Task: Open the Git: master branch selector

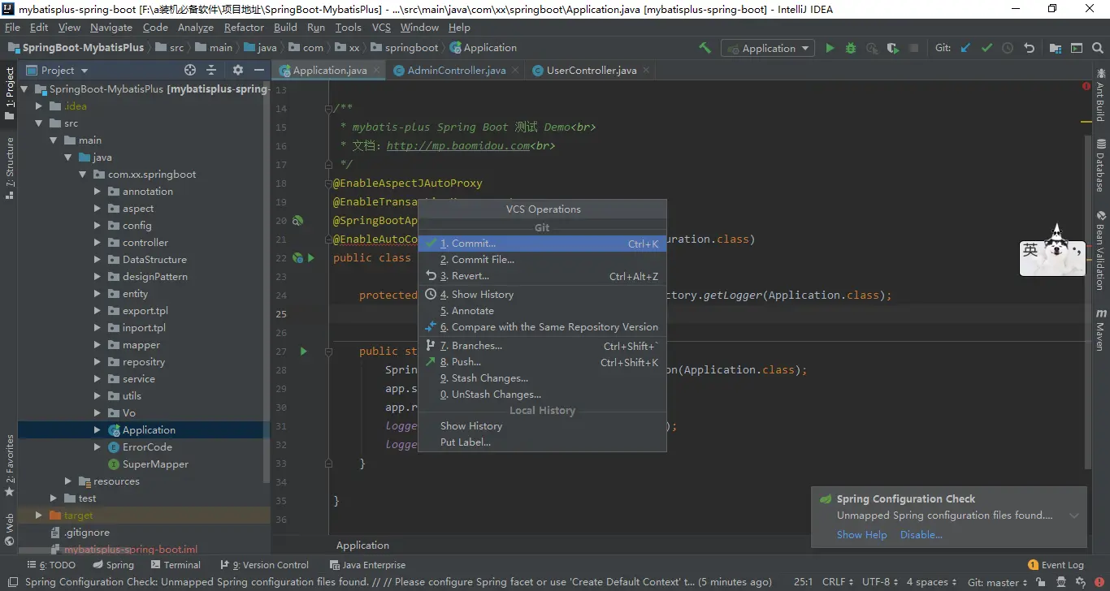Action: (997, 582)
